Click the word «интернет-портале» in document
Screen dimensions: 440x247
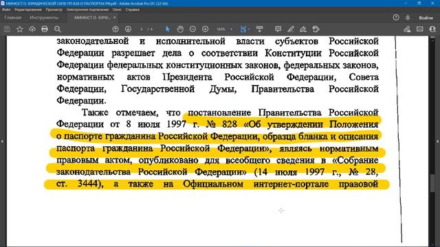[291, 184]
